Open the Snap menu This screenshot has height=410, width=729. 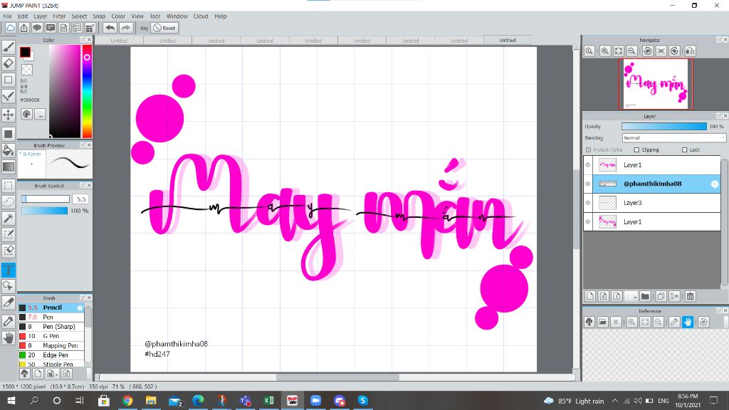[99, 16]
